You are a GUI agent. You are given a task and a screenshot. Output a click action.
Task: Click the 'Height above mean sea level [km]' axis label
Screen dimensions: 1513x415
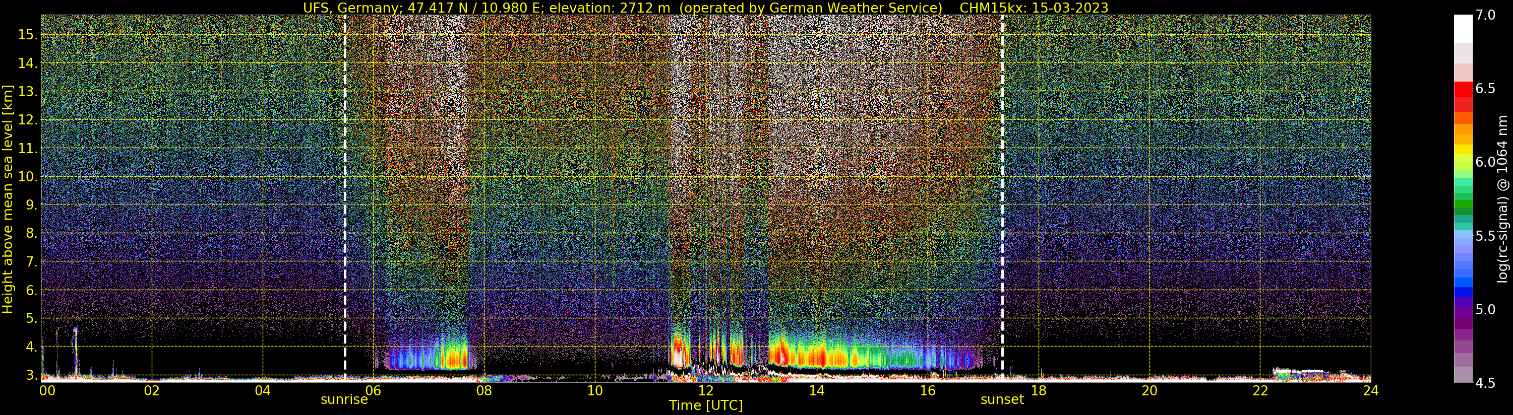coord(8,199)
